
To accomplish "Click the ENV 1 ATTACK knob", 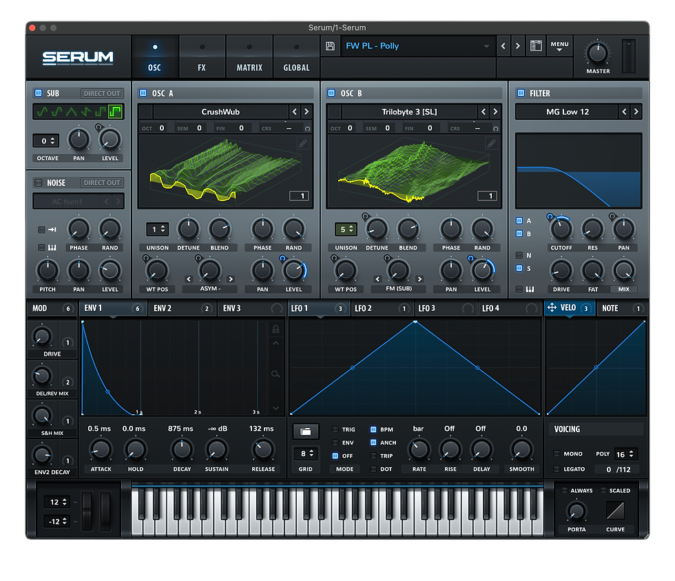I will click(101, 449).
